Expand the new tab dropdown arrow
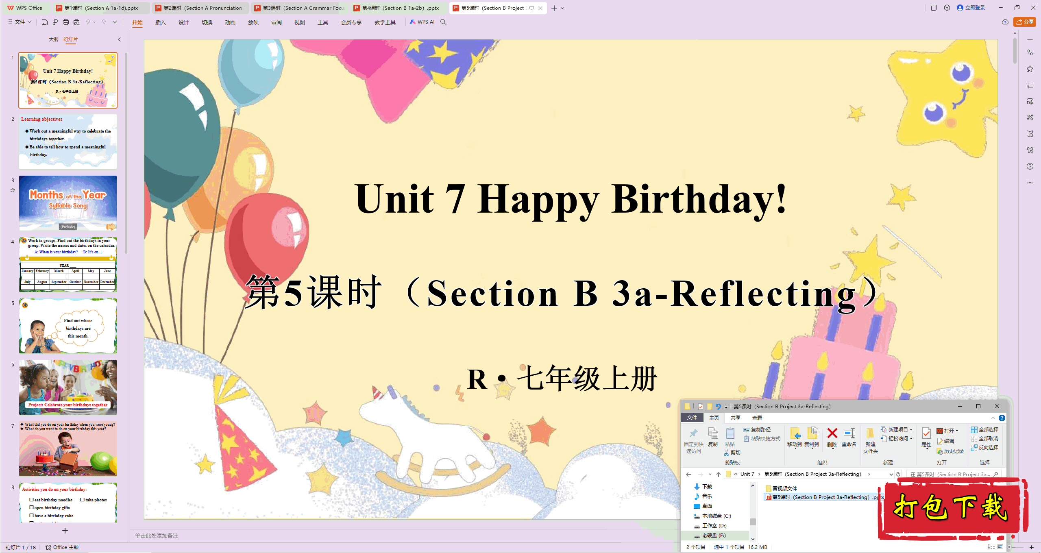 coord(563,8)
